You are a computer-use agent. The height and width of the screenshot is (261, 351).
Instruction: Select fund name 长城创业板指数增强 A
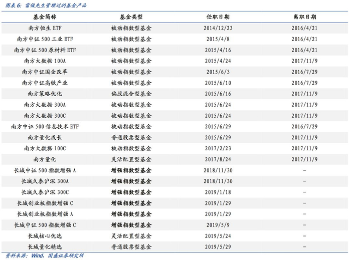point(45,214)
